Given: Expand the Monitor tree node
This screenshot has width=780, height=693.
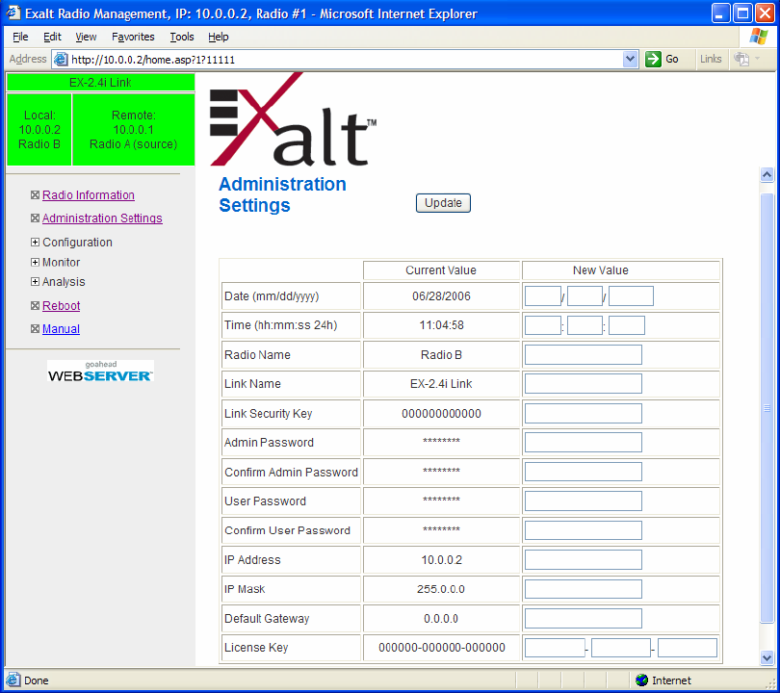Looking at the screenshot, I should (x=35, y=262).
